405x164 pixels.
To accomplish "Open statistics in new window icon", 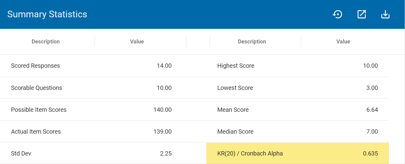I will tap(361, 14).
